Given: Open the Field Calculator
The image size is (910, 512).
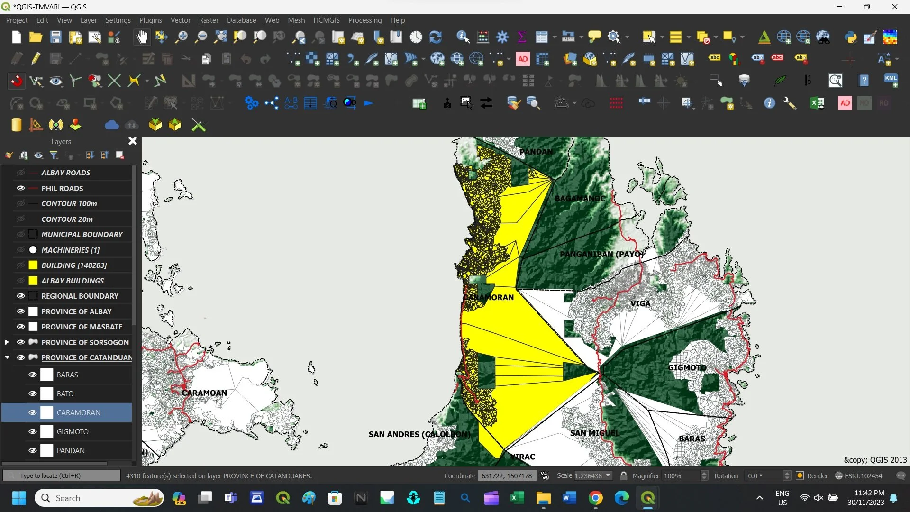Looking at the screenshot, I should [x=483, y=37].
